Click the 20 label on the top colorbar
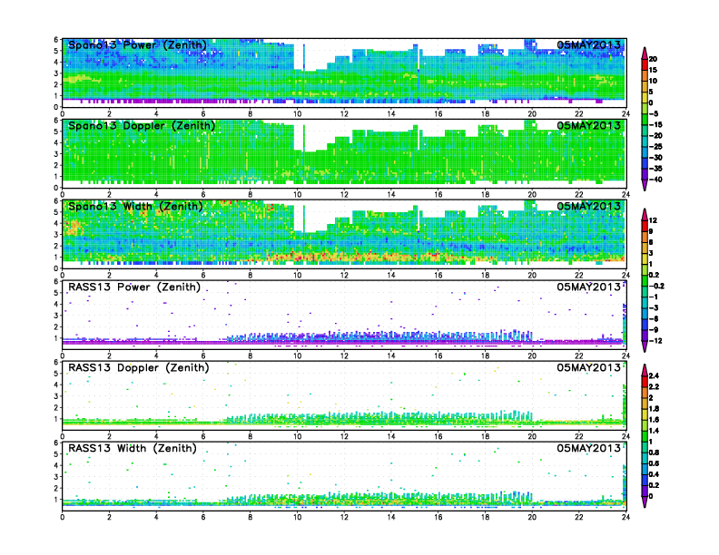 point(653,59)
